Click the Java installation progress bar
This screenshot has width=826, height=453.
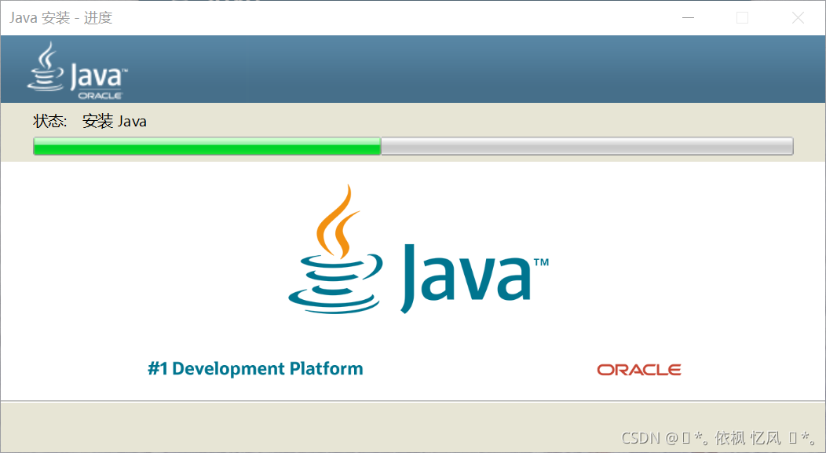click(x=413, y=146)
